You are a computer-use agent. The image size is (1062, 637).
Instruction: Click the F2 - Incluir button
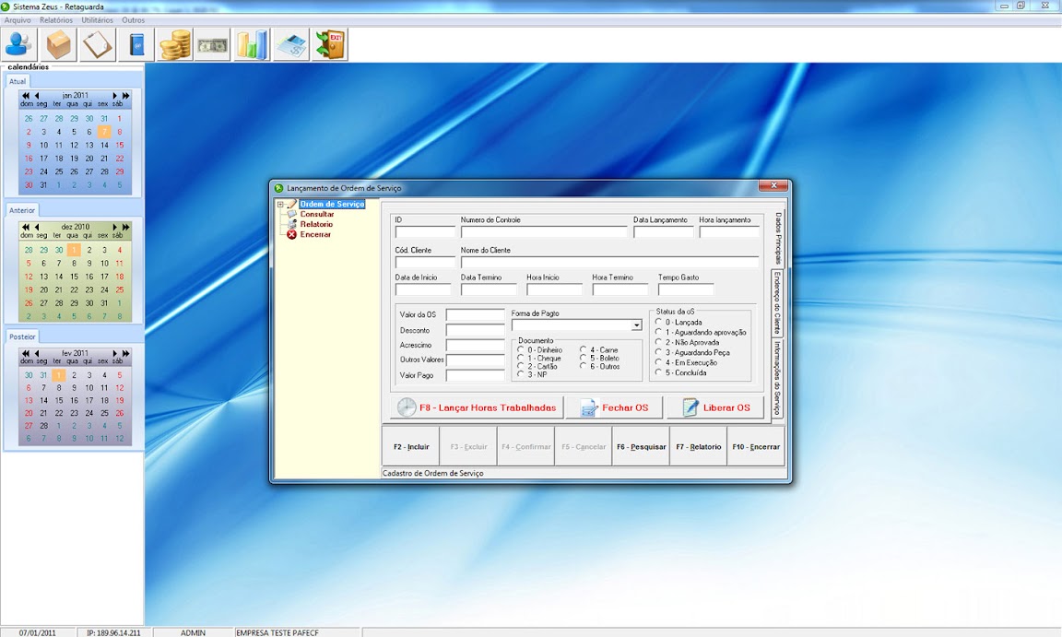point(411,447)
